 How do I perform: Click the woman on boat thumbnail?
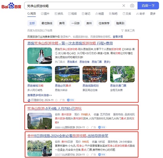coord(40,56)
